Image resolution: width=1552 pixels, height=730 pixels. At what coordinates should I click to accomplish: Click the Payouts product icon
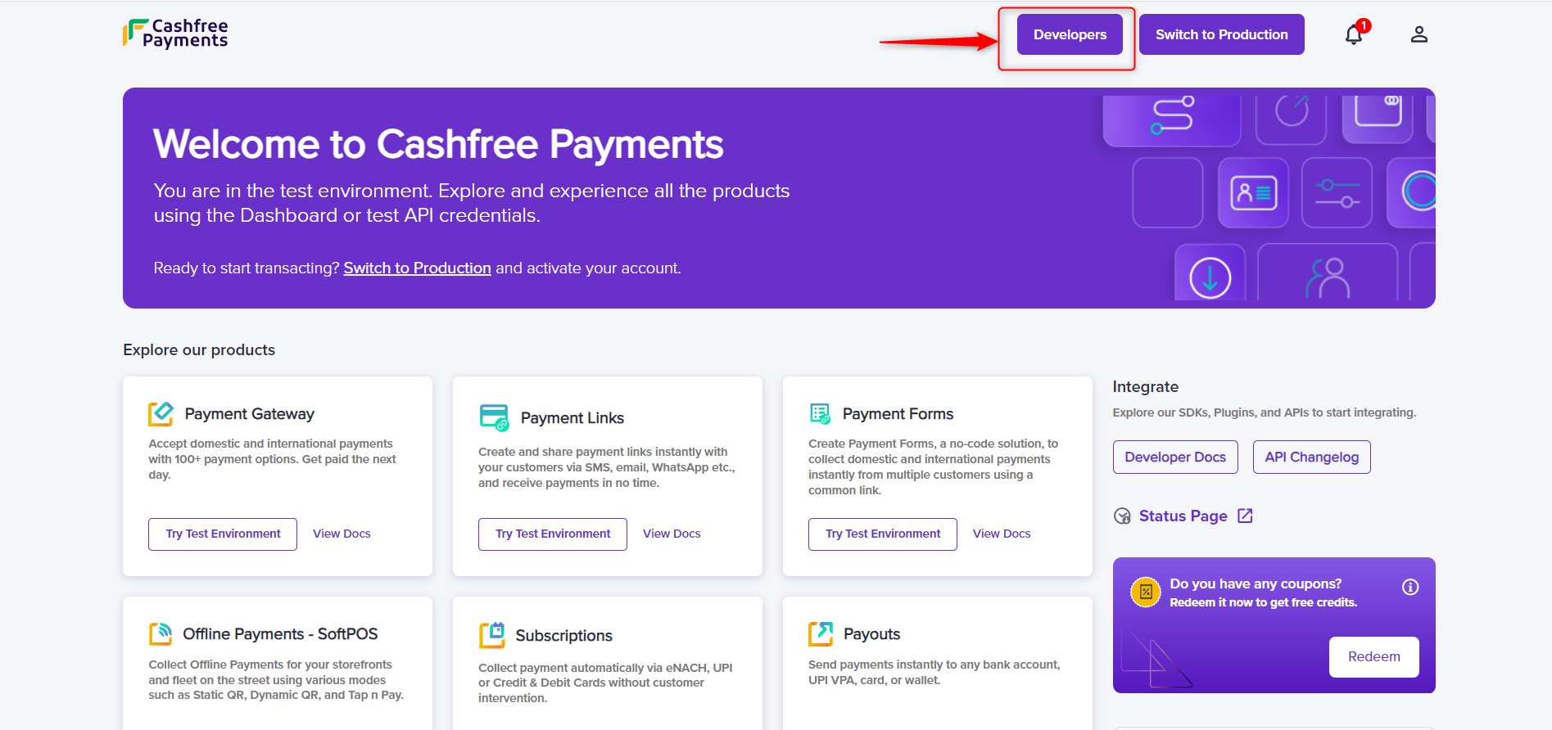coord(821,634)
